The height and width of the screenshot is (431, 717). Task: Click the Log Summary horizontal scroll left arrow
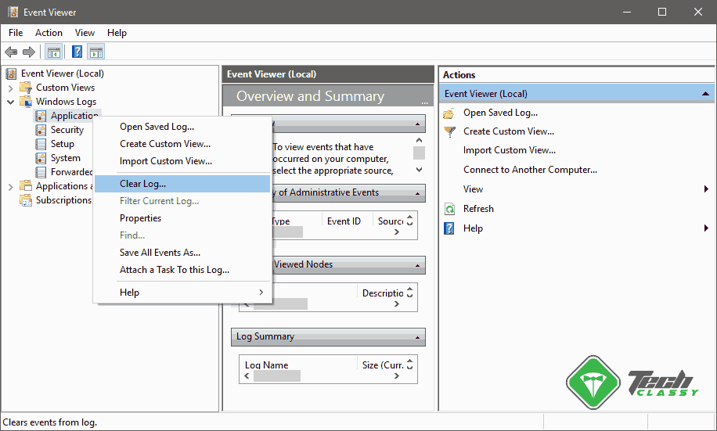pos(247,375)
